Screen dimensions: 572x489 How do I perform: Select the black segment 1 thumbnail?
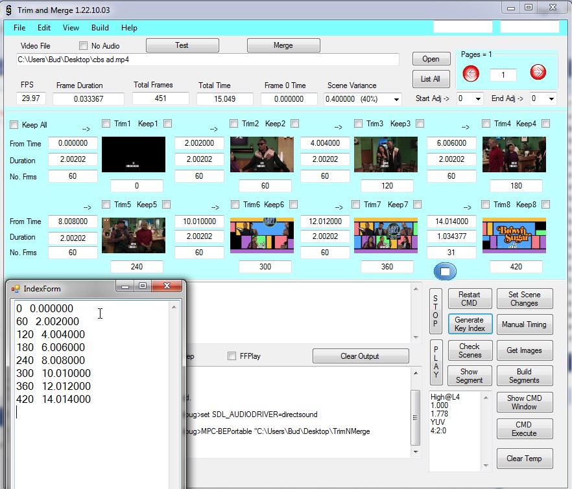(x=134, y=155)
